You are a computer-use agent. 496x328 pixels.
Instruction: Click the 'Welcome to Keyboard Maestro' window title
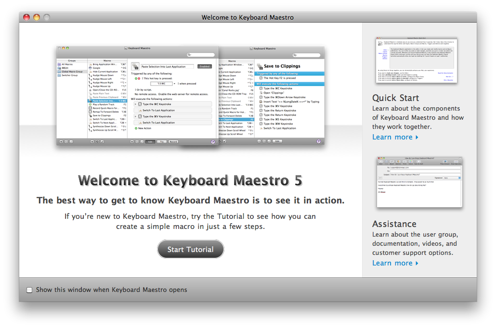pyautogui.click(x=248, y=17)
